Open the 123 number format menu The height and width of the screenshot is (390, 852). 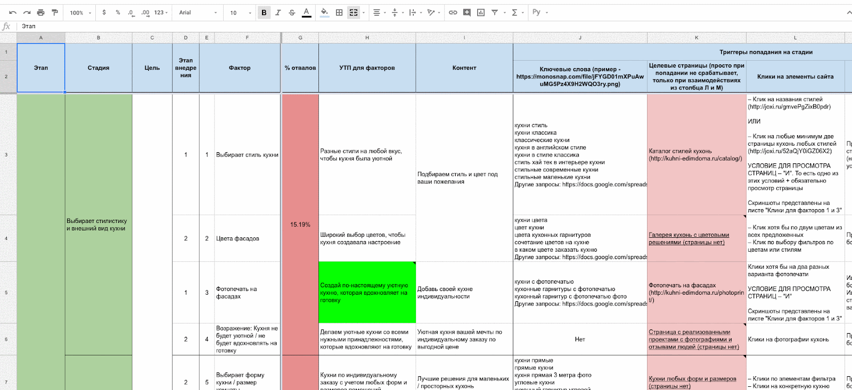coord(161,12)
